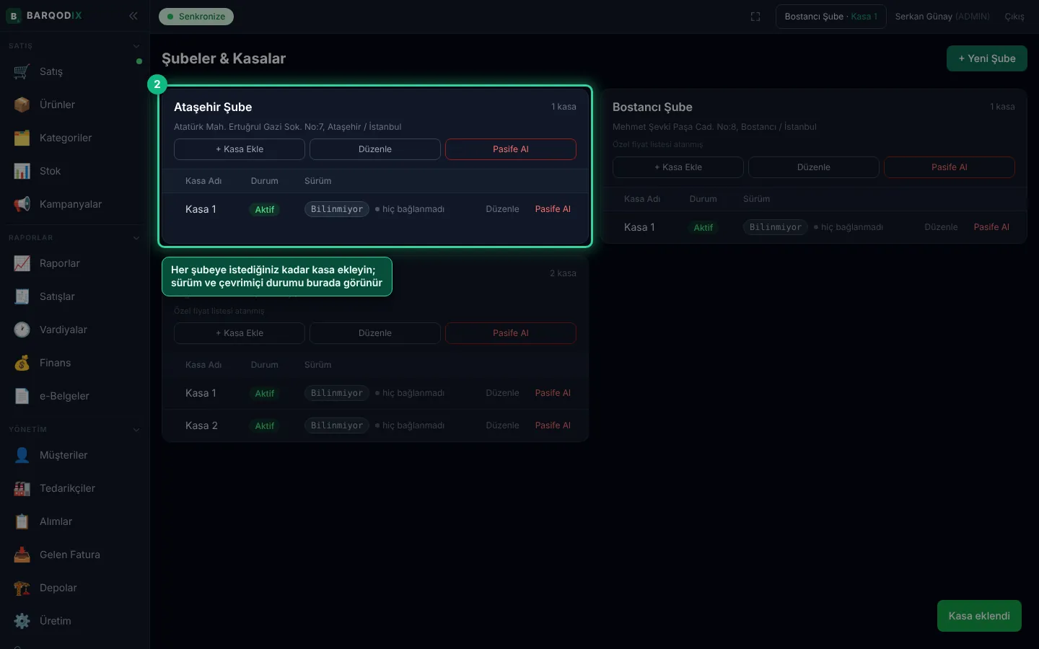Image resolution: width=1039 pixels, height=649 pixels.
Task: Click the Satışlar receipt icon
Action: (22, 296)
